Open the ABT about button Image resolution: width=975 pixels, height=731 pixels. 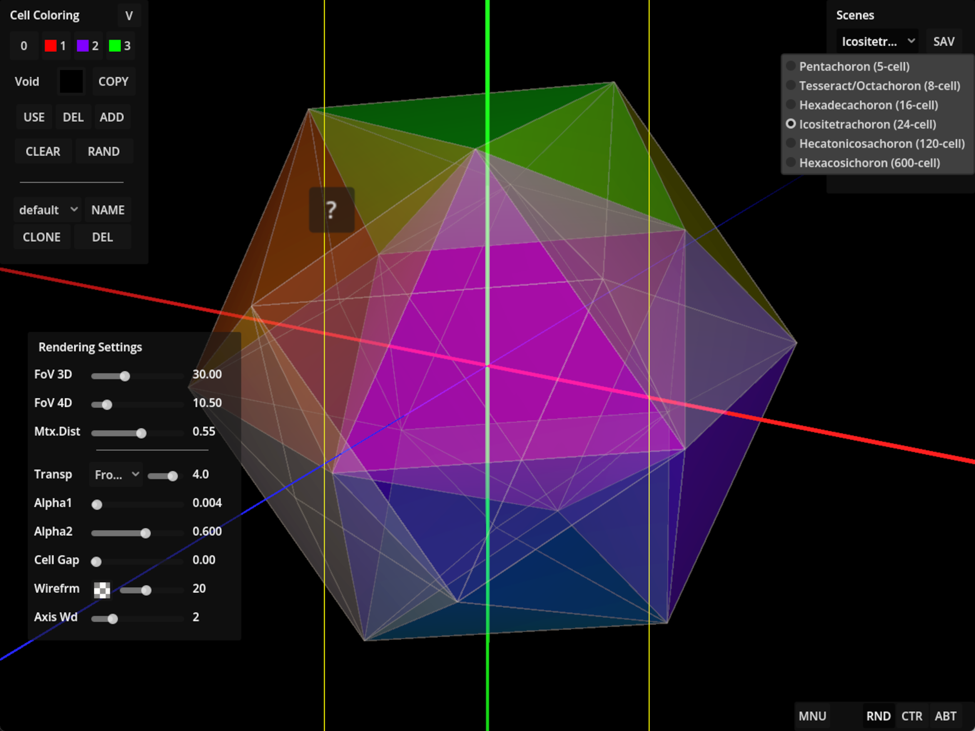coord(945,716)
